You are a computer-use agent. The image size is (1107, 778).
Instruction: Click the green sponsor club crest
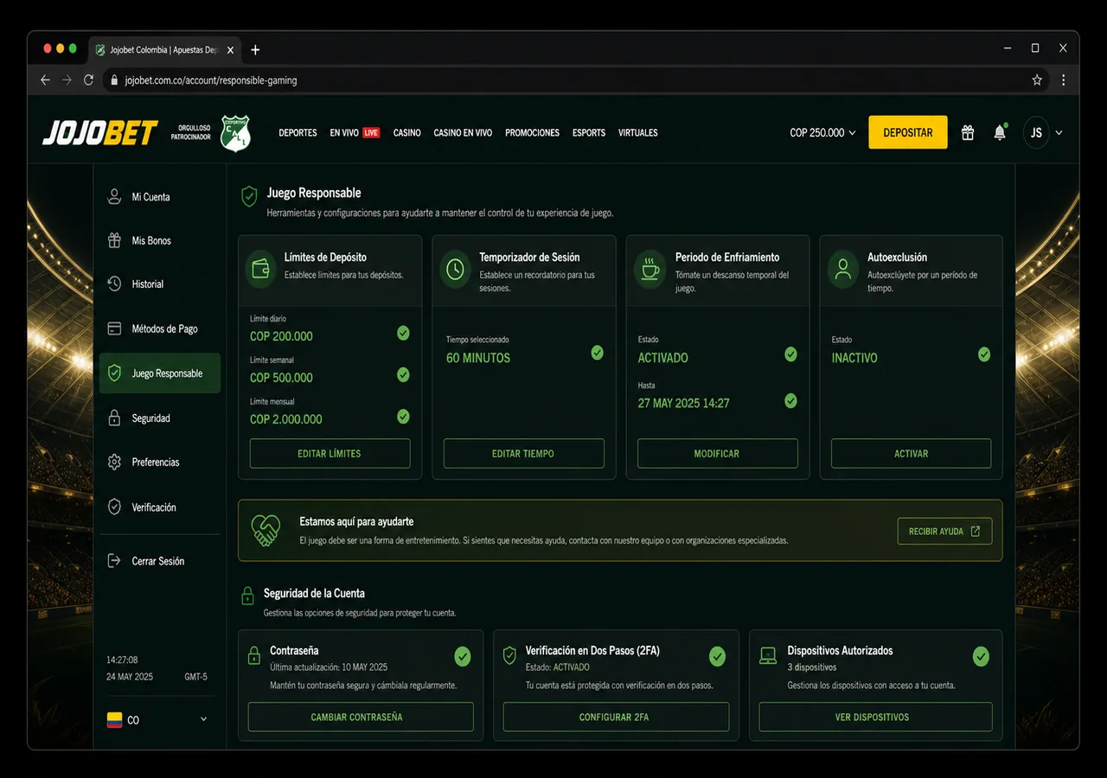235,132
